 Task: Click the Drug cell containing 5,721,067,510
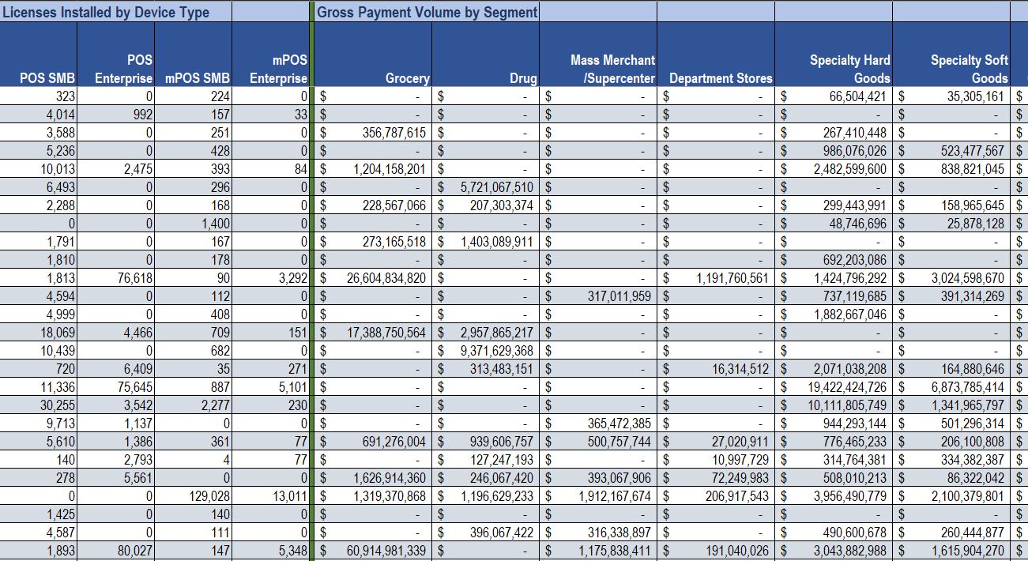[495, 186]
